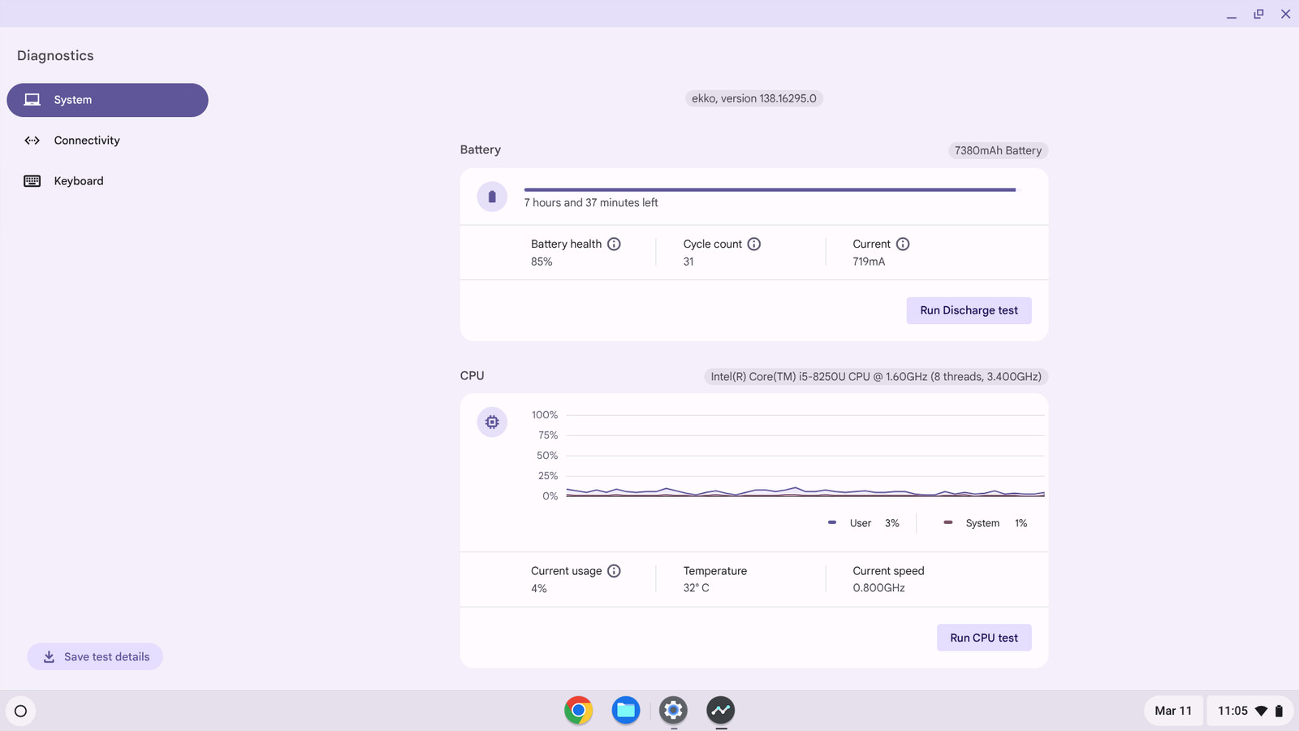
Task: Open the launcher circle button
Action: pyautogui.click(x=21, y=712)
